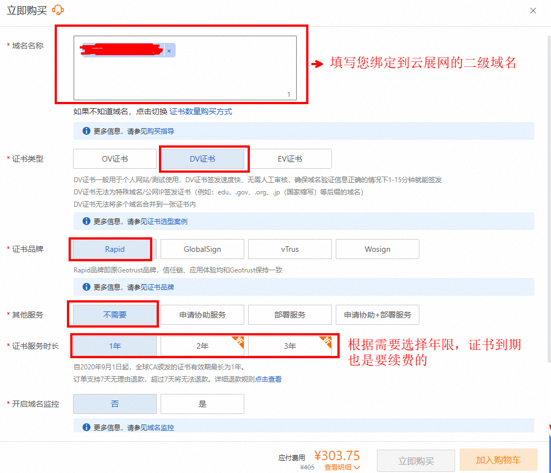
Task: Click the info icon beside 证书选型案例
Action: 86,221
